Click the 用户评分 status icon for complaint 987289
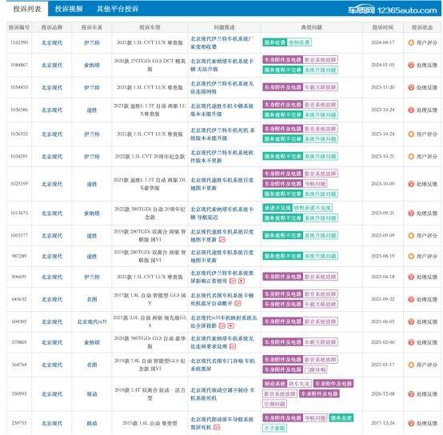The width and height of the screenshot is (443, 435). [x=411, y=256]
